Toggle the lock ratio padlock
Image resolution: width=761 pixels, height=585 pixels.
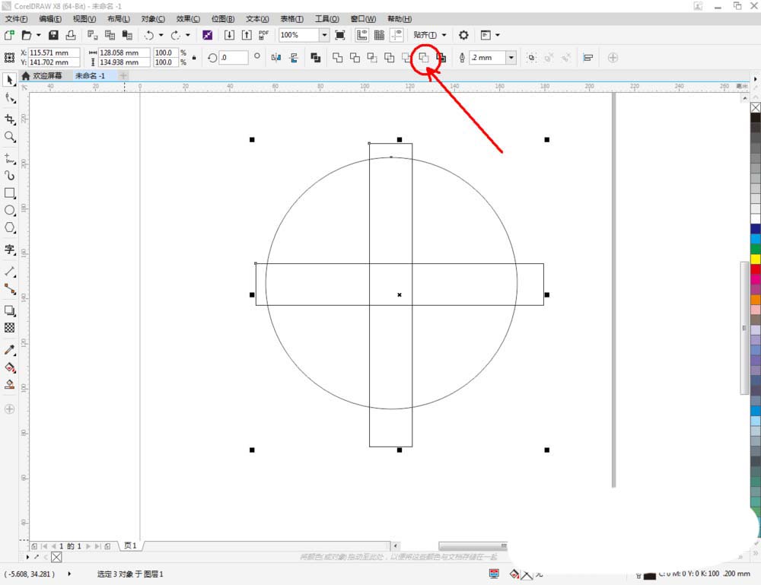(x=194, y=57)
